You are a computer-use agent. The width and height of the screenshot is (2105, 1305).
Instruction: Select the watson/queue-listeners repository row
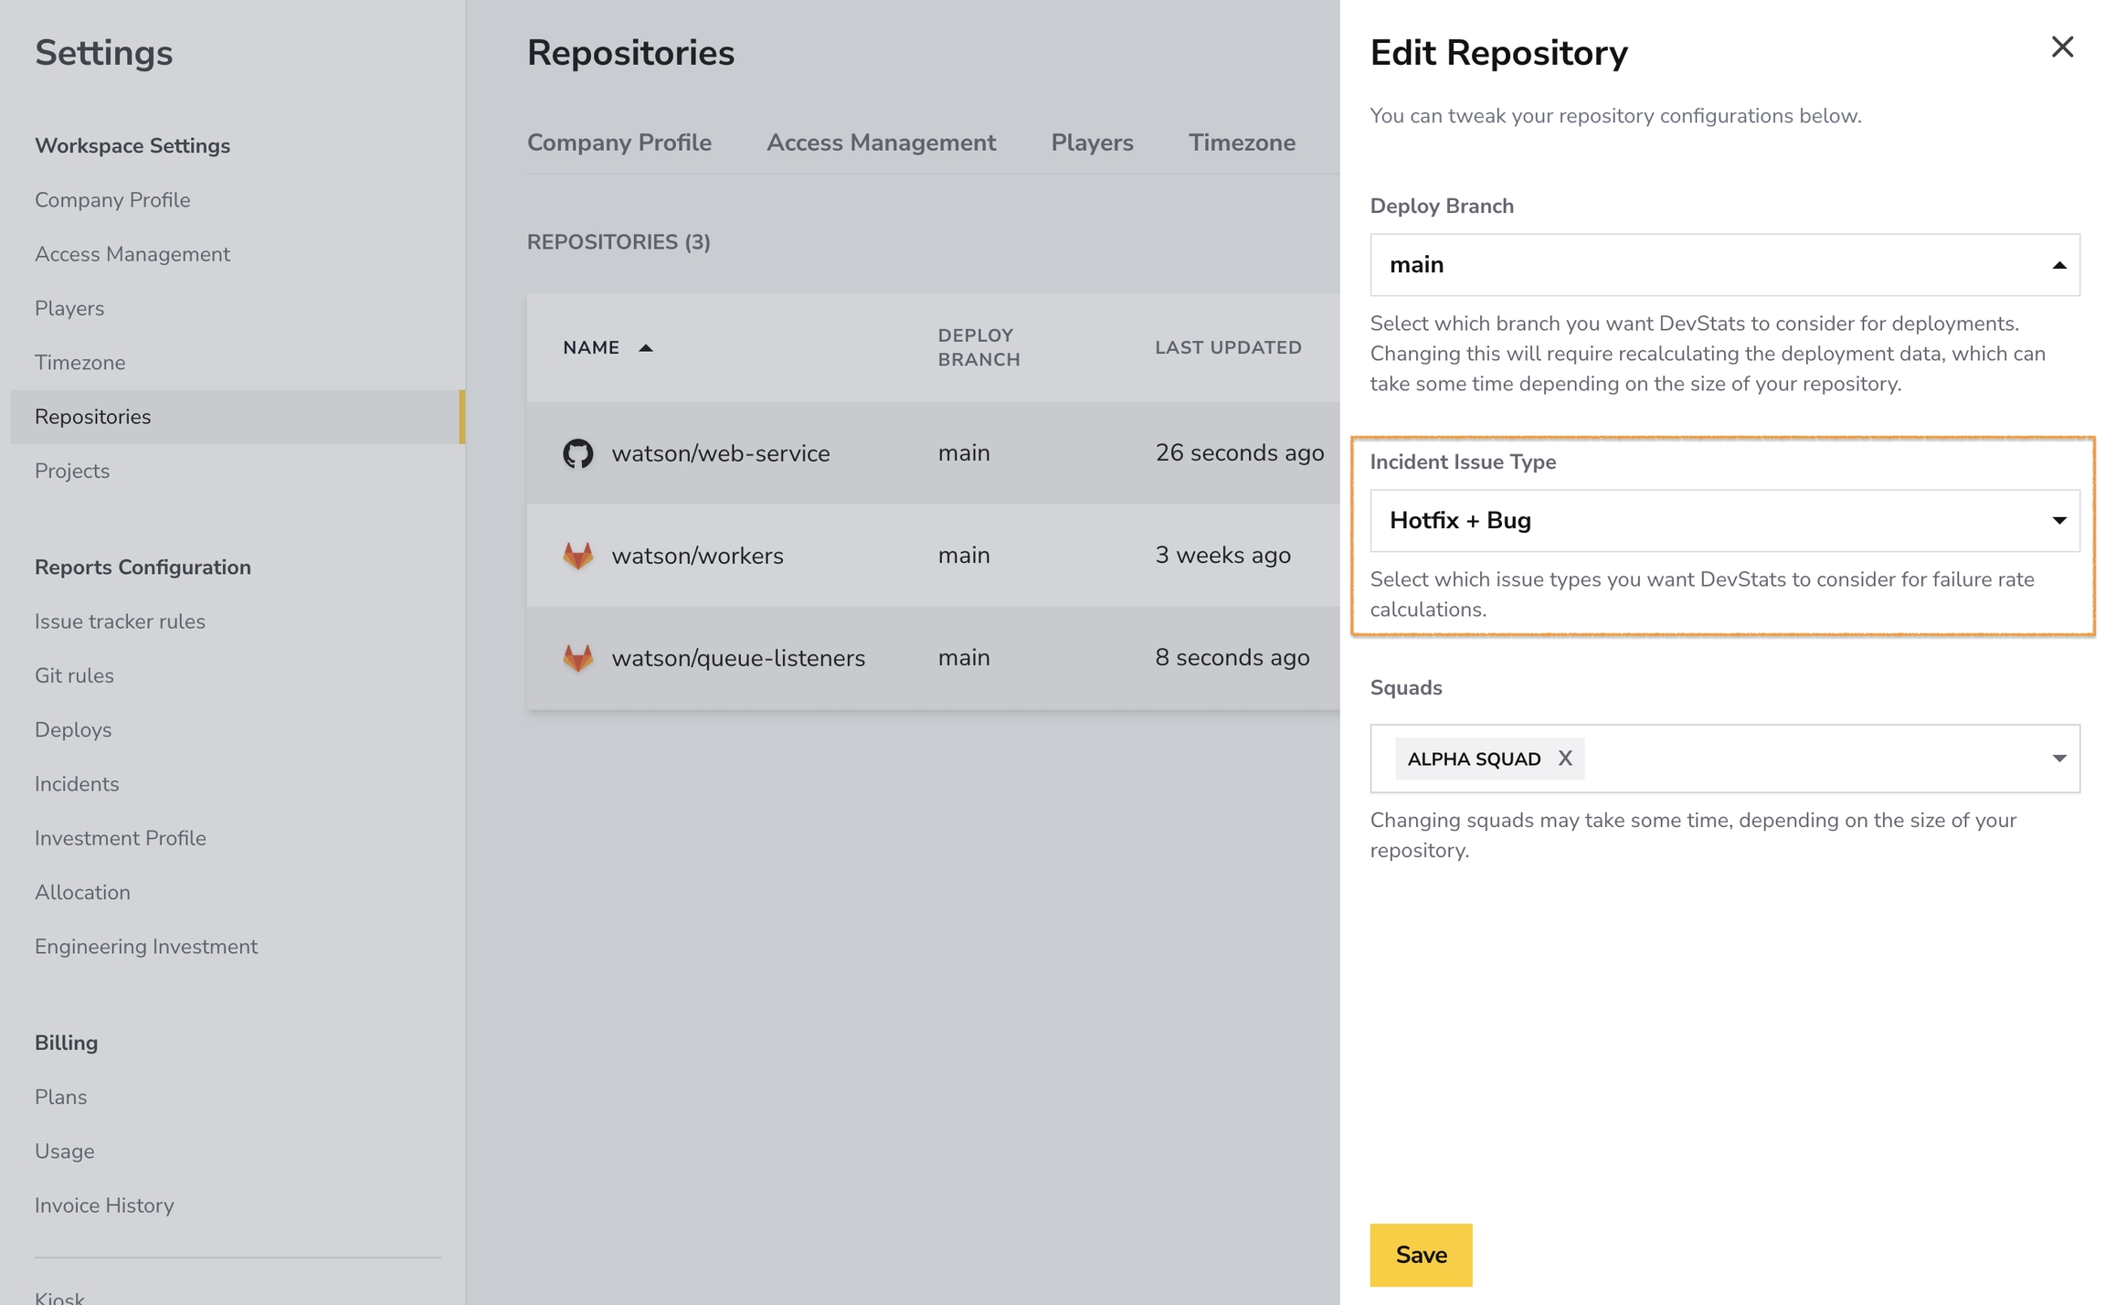(933, 658)
